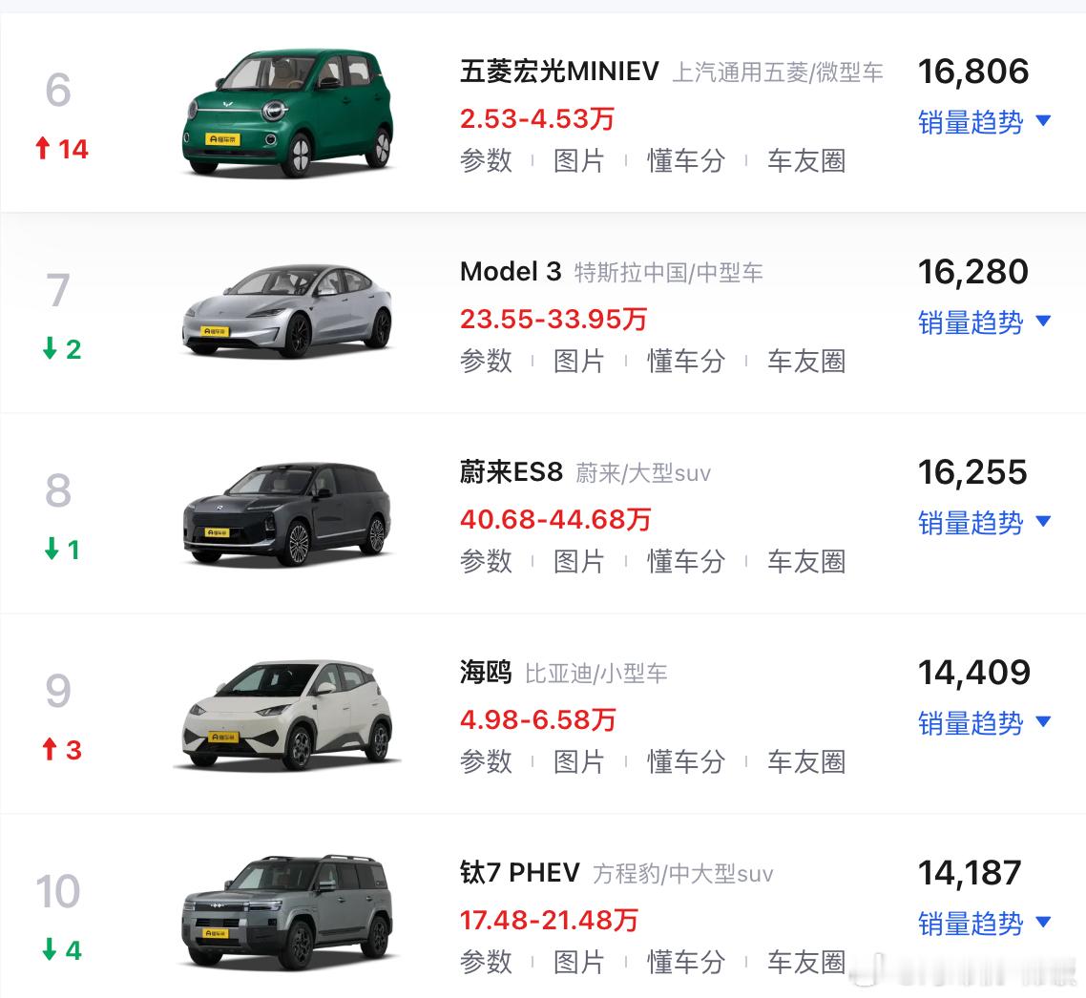
Task: Open 车友圈 for 海鸥
Action: pos(806,761)
